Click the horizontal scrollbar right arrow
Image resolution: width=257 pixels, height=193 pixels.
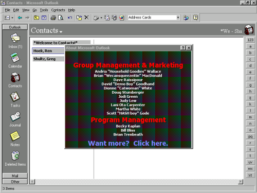click(x=241, y=182)
